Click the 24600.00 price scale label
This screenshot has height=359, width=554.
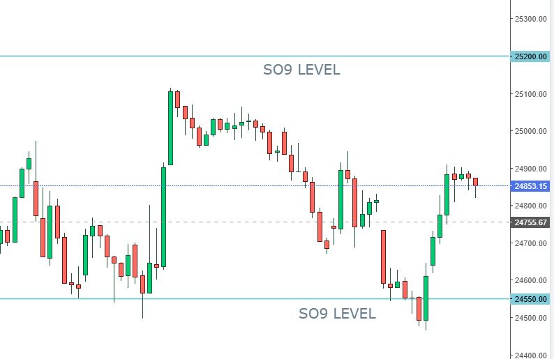click(531, 280)
